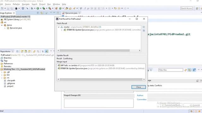Click the Author field in Staging view
This screenshot has width=202, height=113.
pyautogui.click(x=175, y=95)
